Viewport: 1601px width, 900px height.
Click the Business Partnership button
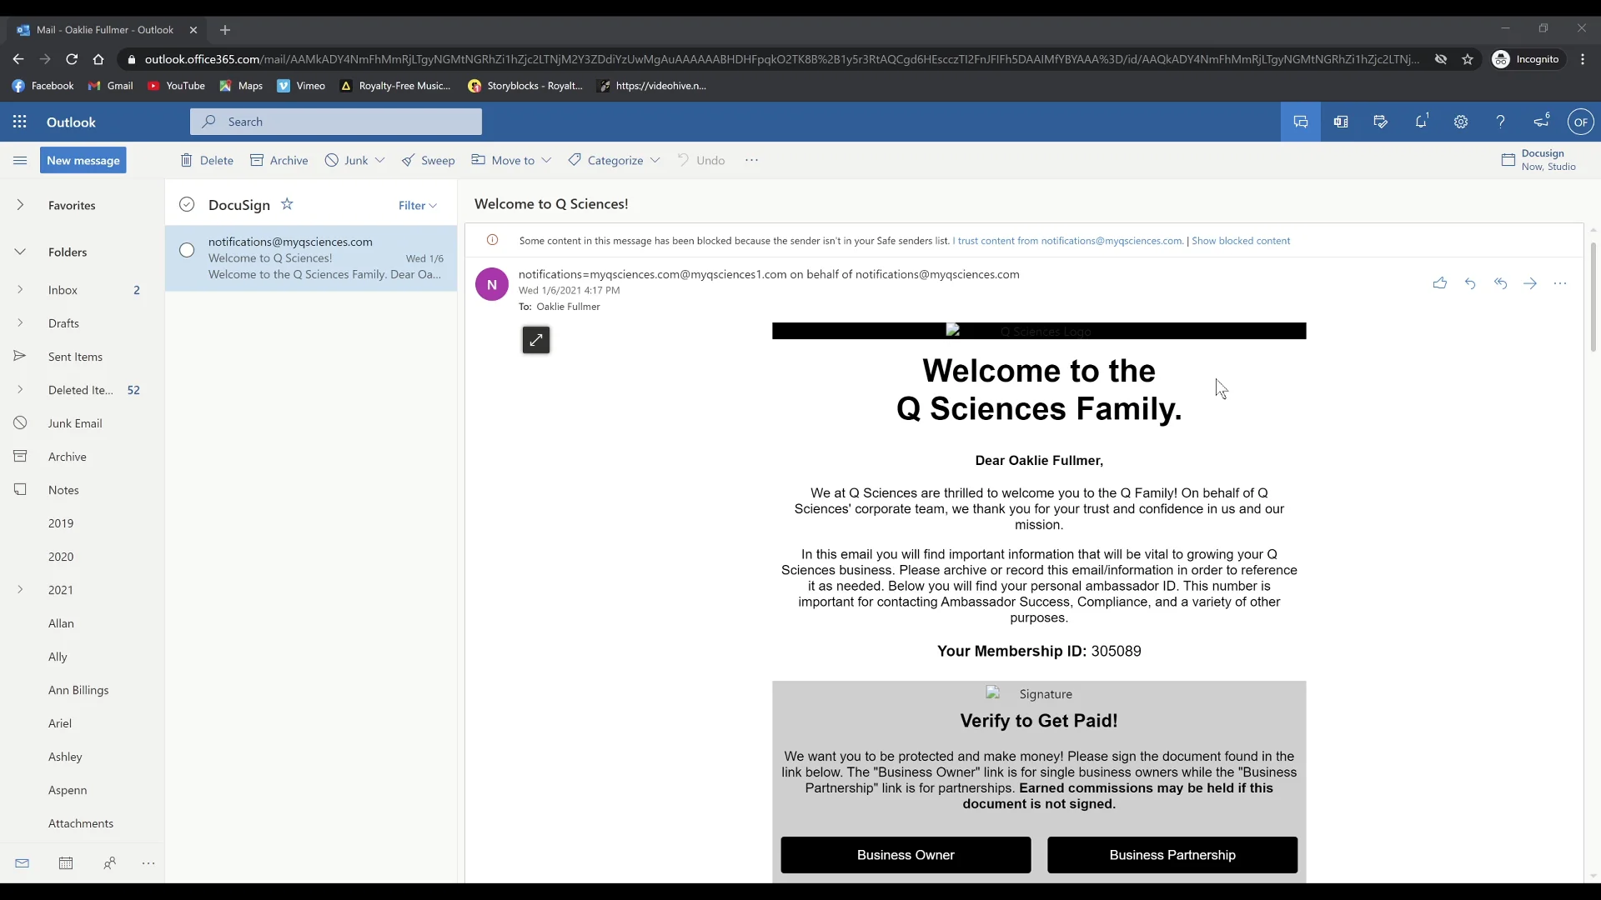1172,855
